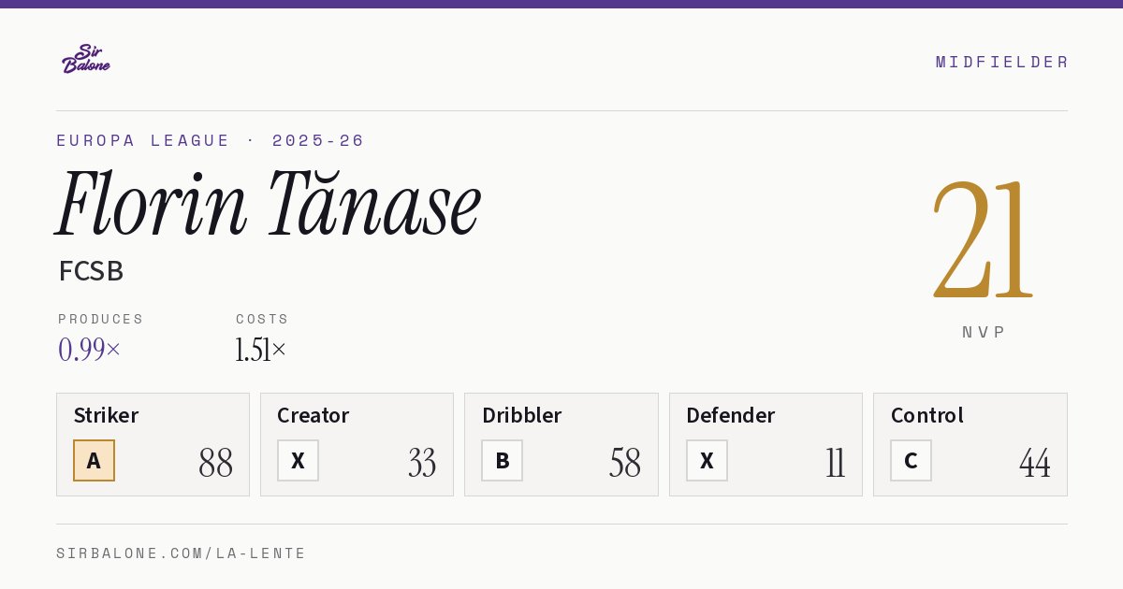1123x589 pixels.
Task: Select the Defender score 11
Action: click(836, 463)
